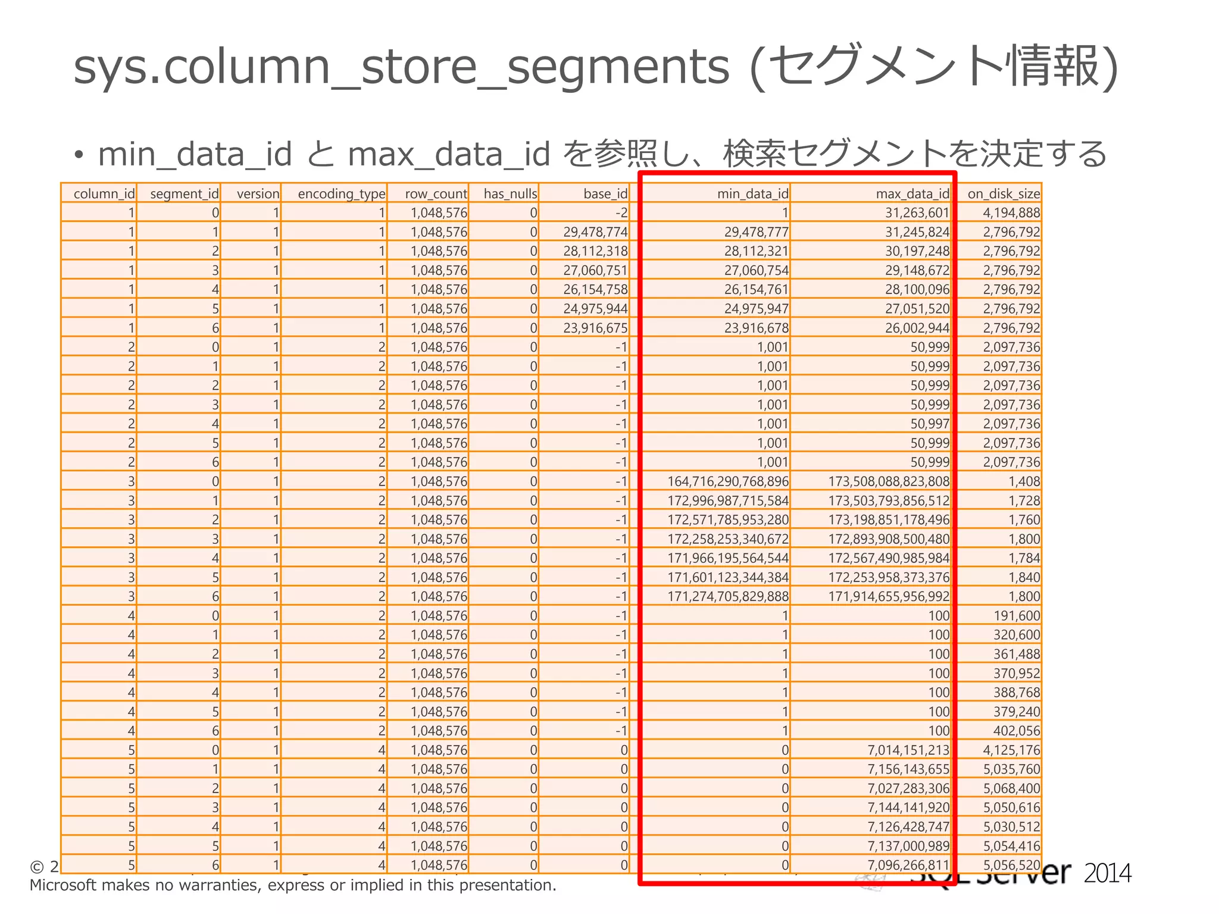Click the min_data_id value 172,571,785,953,280
The height and width of the screenshot is (914, 1219).
[728, 519]
